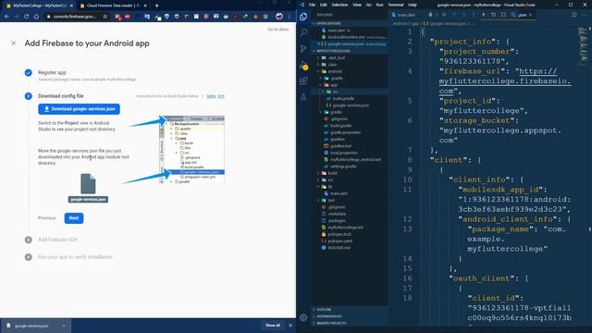Open the File menu in VS Code
Image resolution: width=592 pixels, height=333 pixels.
[312, 5]
